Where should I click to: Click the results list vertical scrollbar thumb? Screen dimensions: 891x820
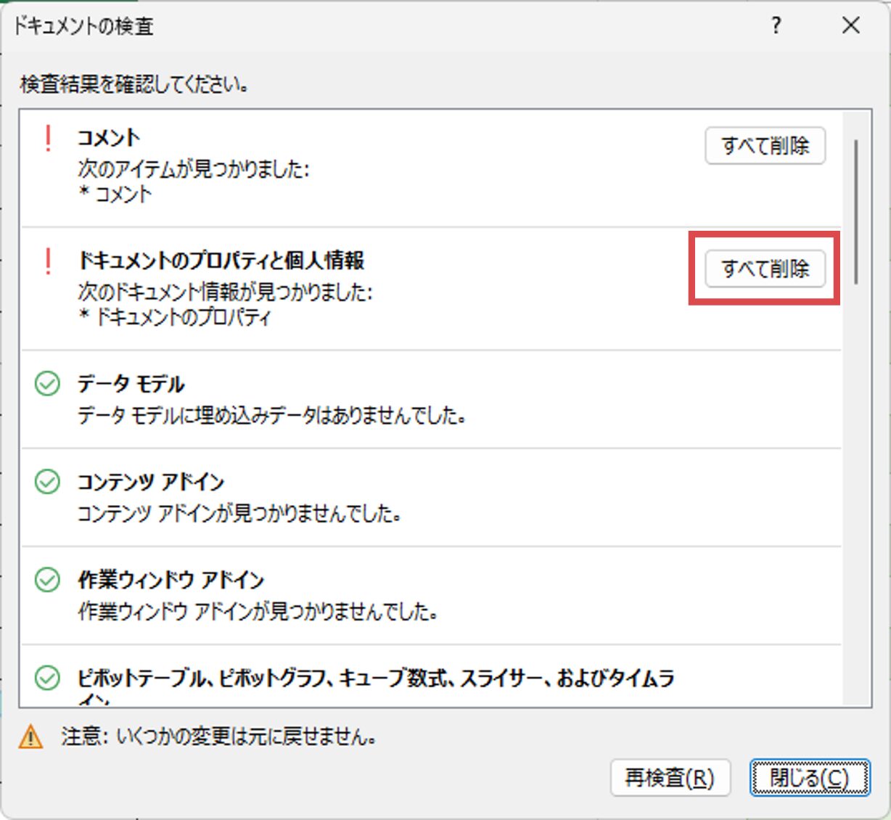[857, 210]
